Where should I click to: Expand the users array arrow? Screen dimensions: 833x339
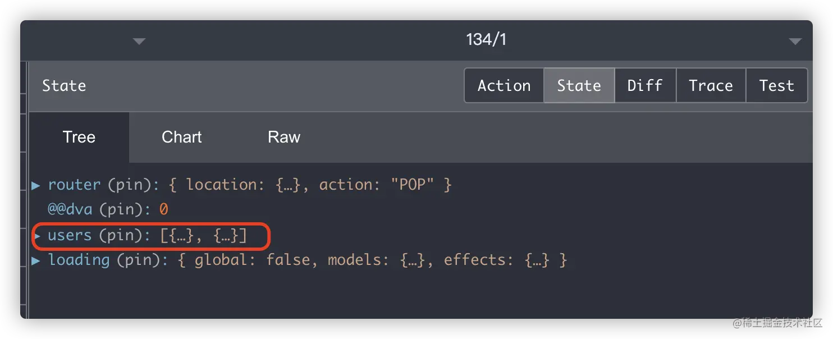[37, 236]
